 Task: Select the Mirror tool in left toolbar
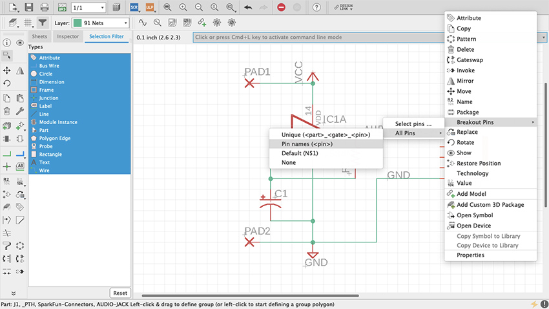pos(20,70)
